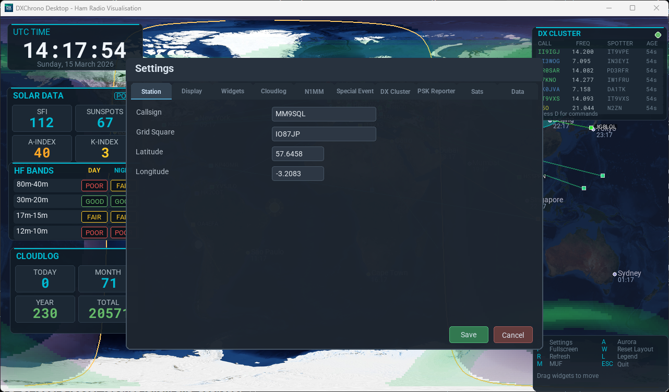
Task: Click the HF BANDS widget header
Action: coord(33,170)
